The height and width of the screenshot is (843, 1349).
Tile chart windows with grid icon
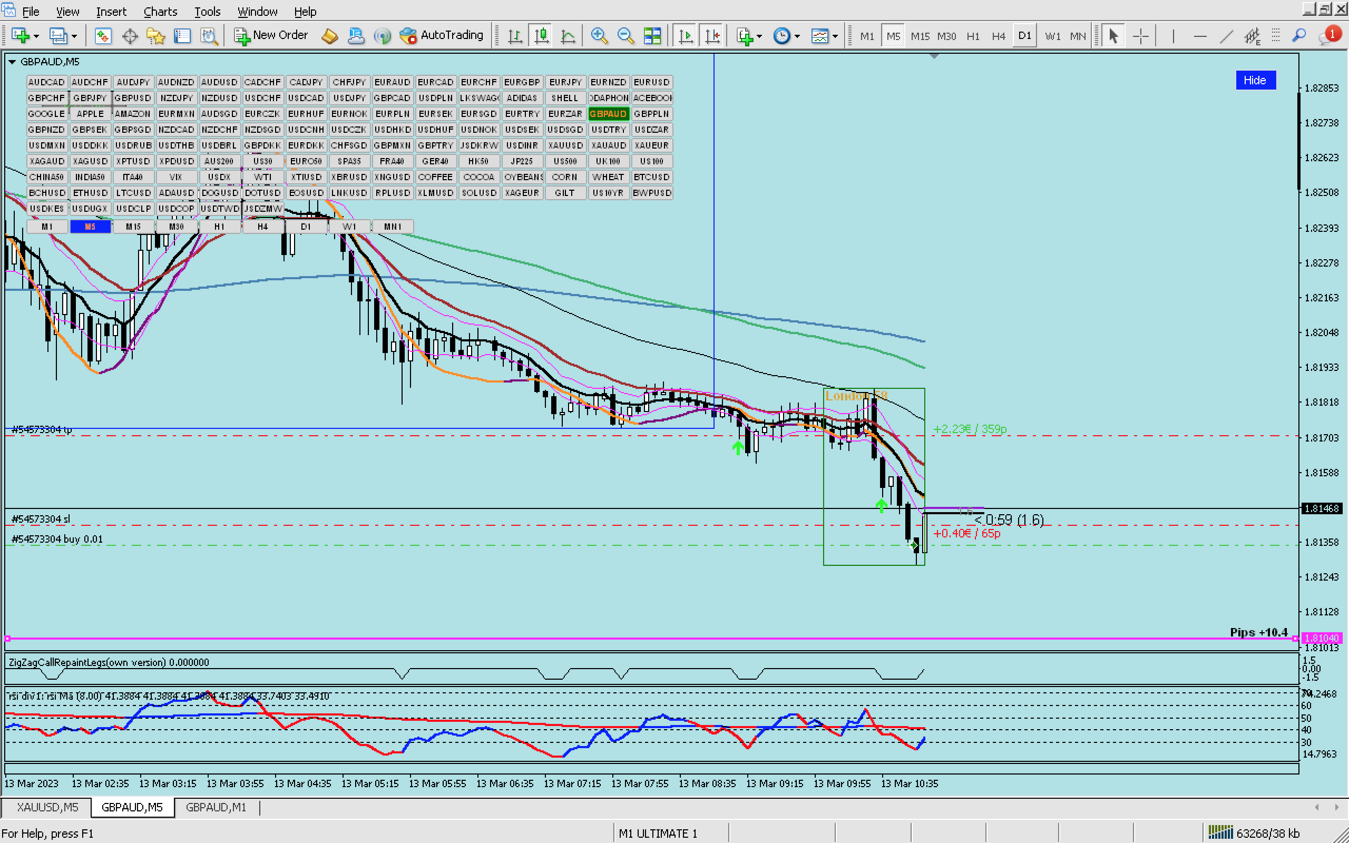(652, 36)
